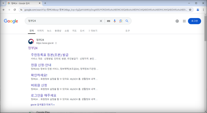Viewport: 207px width, 113px height.
Task: Select the 전체 results tab
Action: tap(32, 31)
